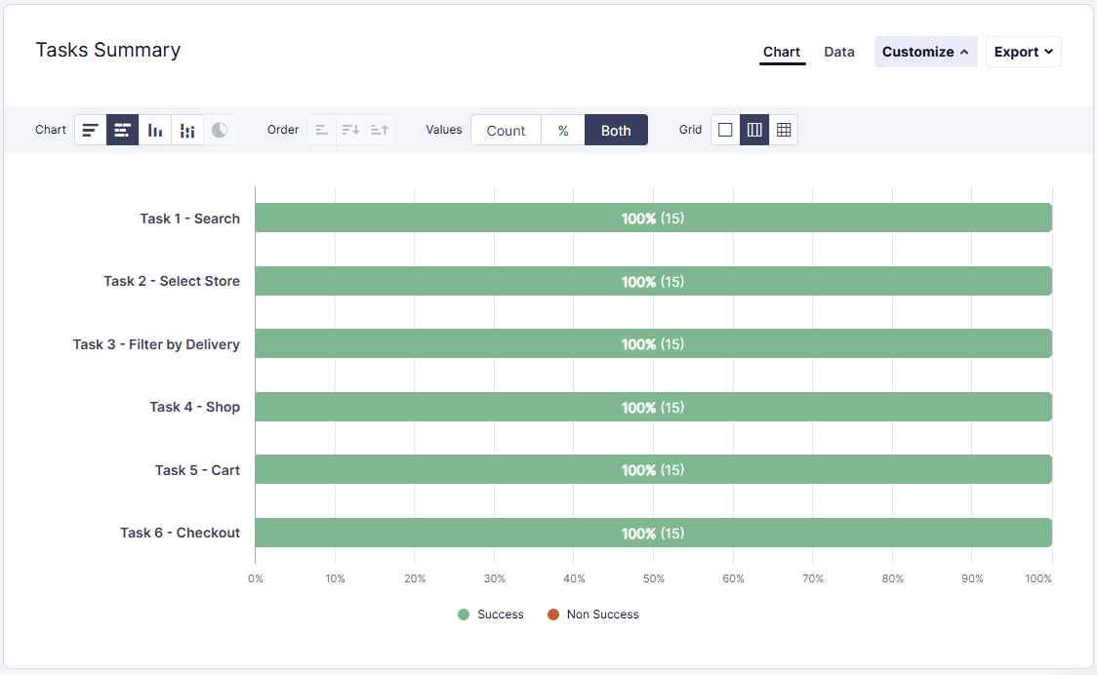This screenshot has height=675, width=1097.
Task: Enable full grid display
Action: tap(784, 130)
